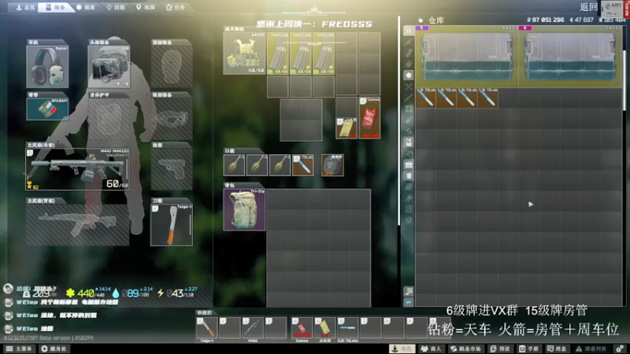Select the third 60-round magazine in rig
This screenshot has height=354, width=630.
click(324, 53)
